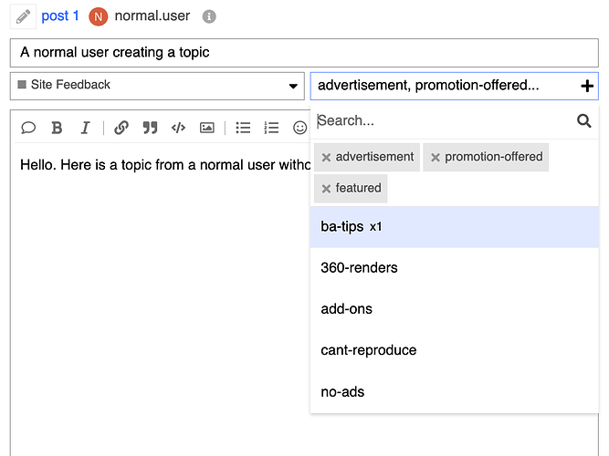Open the emoji picker
This screenshot has width=609, height=456.
299,128
